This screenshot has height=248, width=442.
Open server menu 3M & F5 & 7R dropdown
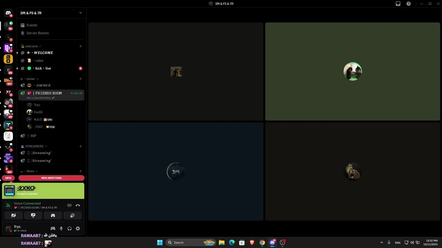51,13
